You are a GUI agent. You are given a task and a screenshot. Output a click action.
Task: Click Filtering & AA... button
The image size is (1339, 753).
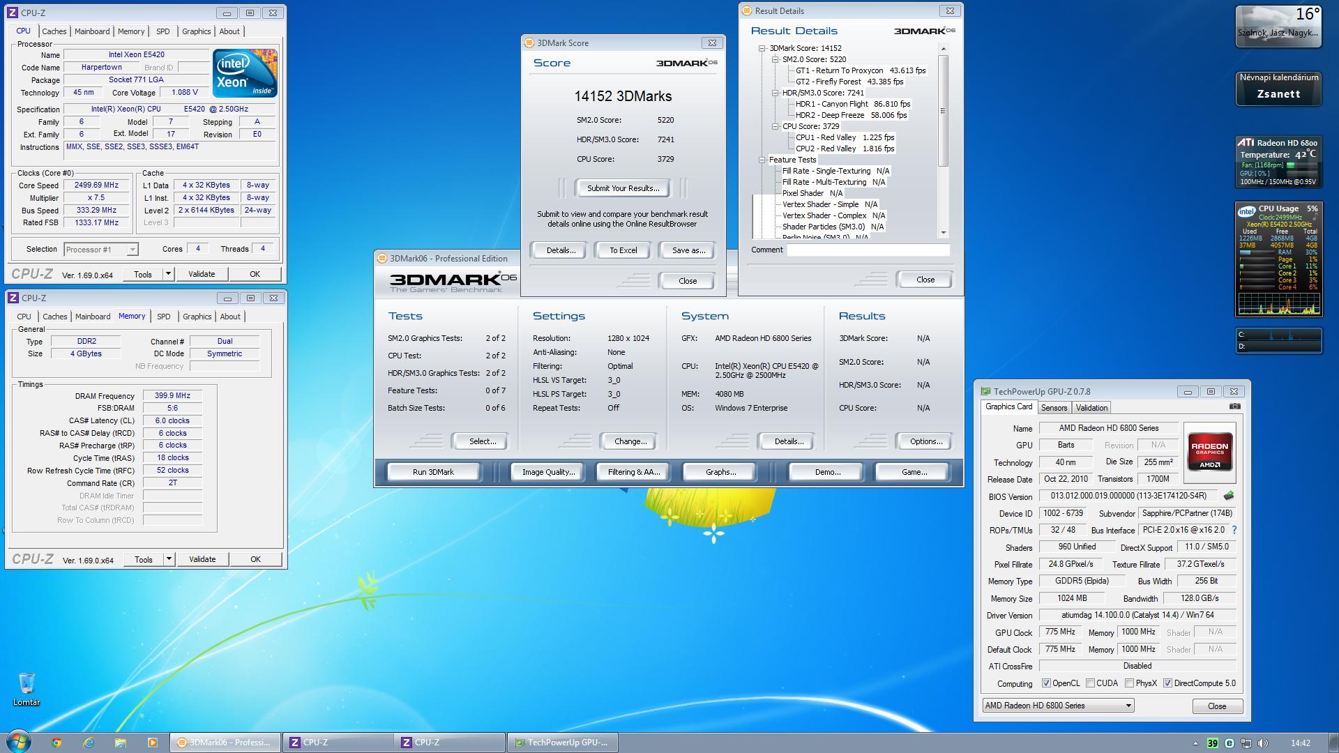point(633,472)
